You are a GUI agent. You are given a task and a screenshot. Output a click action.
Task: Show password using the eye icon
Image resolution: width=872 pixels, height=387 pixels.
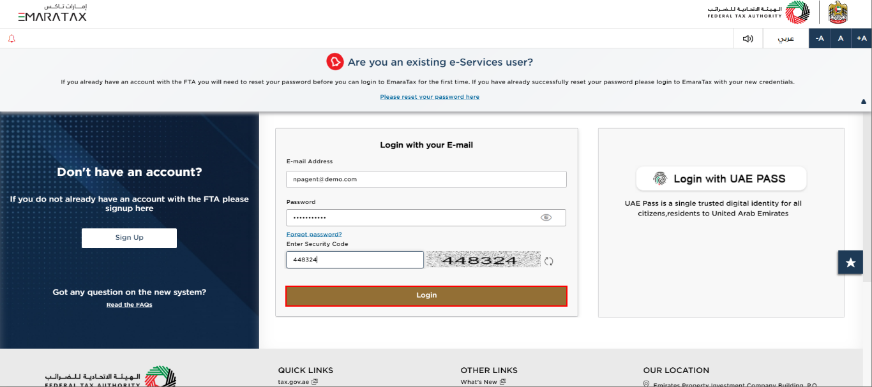(x=546, y=217)
